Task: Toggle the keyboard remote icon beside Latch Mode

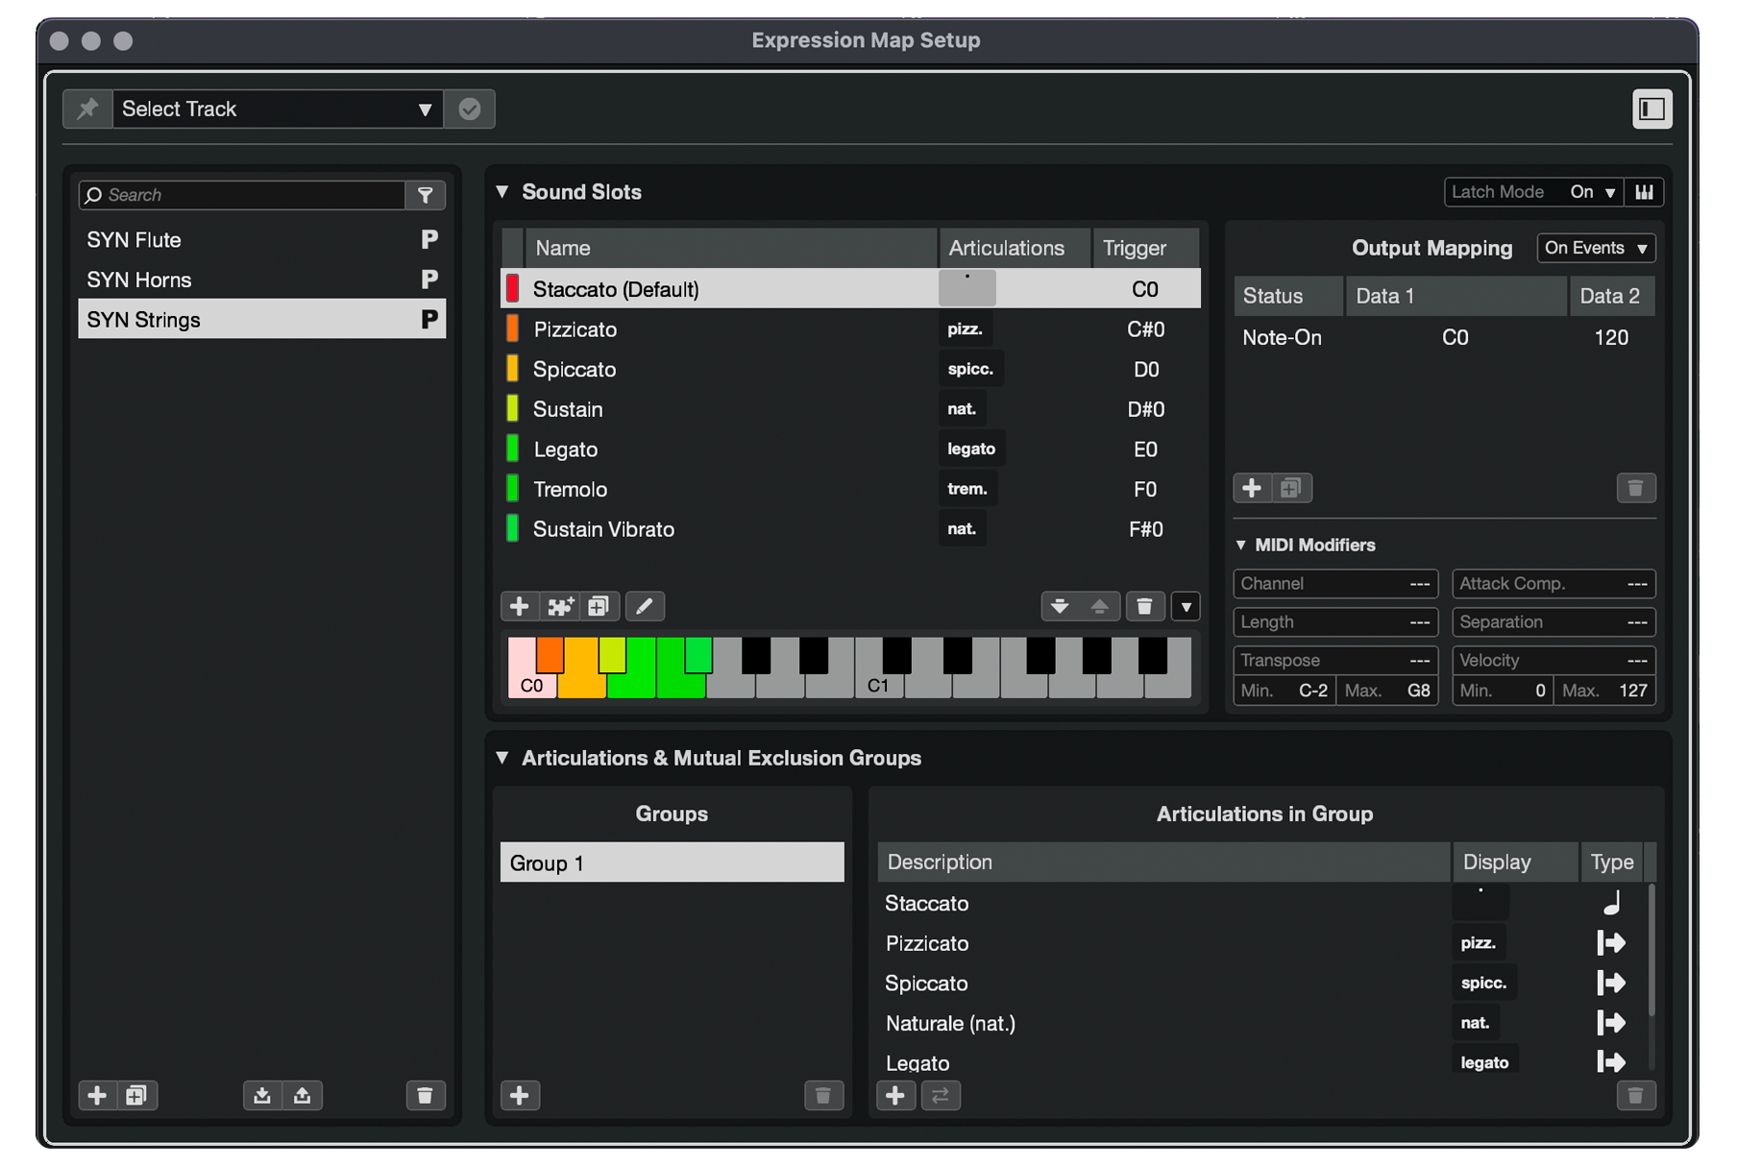Action: click(x=1645, y=192)
